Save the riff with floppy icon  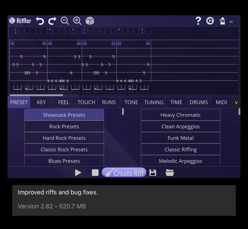[153, 172]
